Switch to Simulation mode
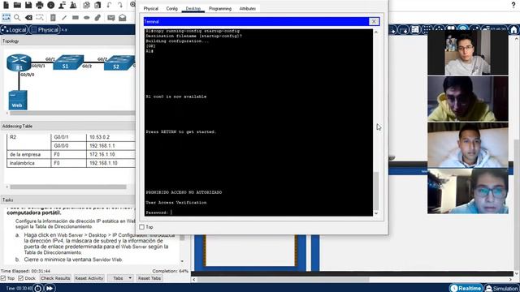This screenshot has height=292, width=520. point(502,288)
